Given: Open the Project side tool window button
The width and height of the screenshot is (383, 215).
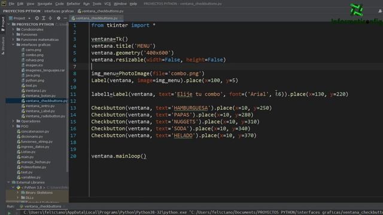Looking at the screenshot, I should point(3,24).
